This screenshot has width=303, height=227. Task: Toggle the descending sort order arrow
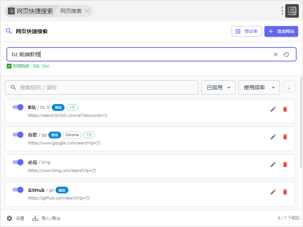tap(289, 87)
